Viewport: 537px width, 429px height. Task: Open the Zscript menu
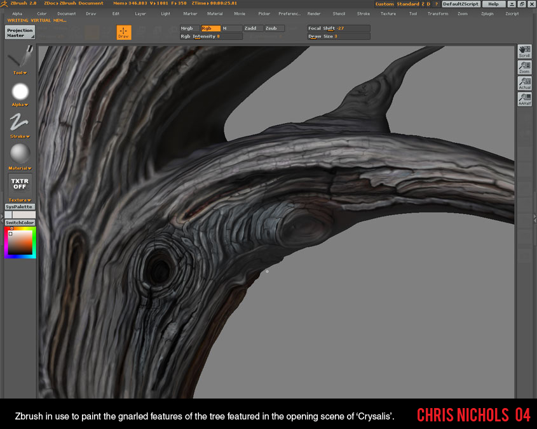click(x=512, y=14)
